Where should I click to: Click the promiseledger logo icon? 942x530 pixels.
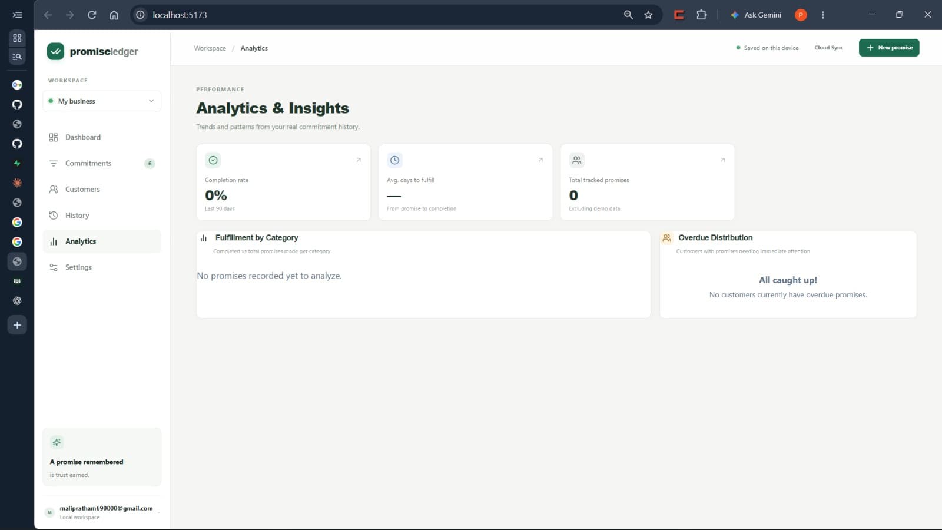pyautogui.click(x=55, y=51)
